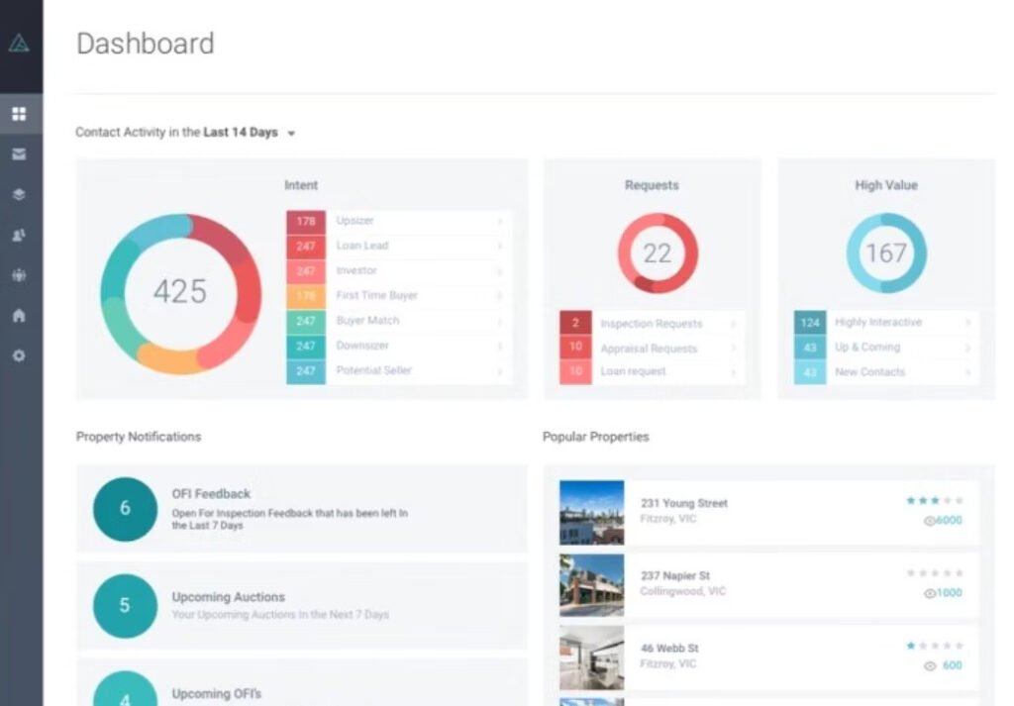
Task: Expand the Inspection Requests row chevron
Action: coord(734,324)
